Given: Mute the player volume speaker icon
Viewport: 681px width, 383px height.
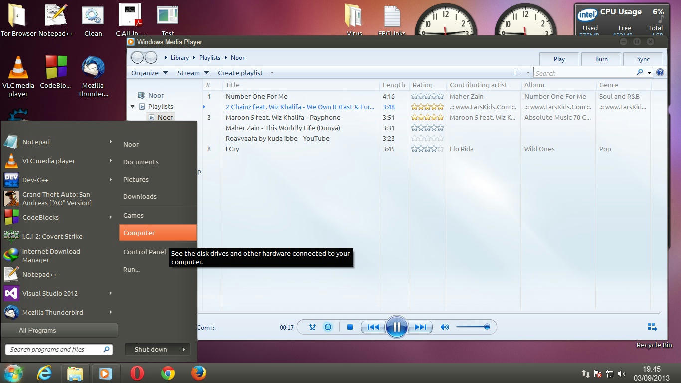Looking at the screenshot, I should coord(445,327).
